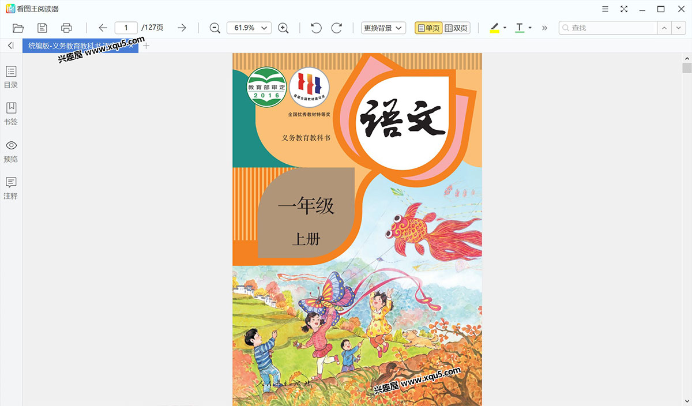
Task: Go to the previous page with the left arrow
Action: [103, 28]
